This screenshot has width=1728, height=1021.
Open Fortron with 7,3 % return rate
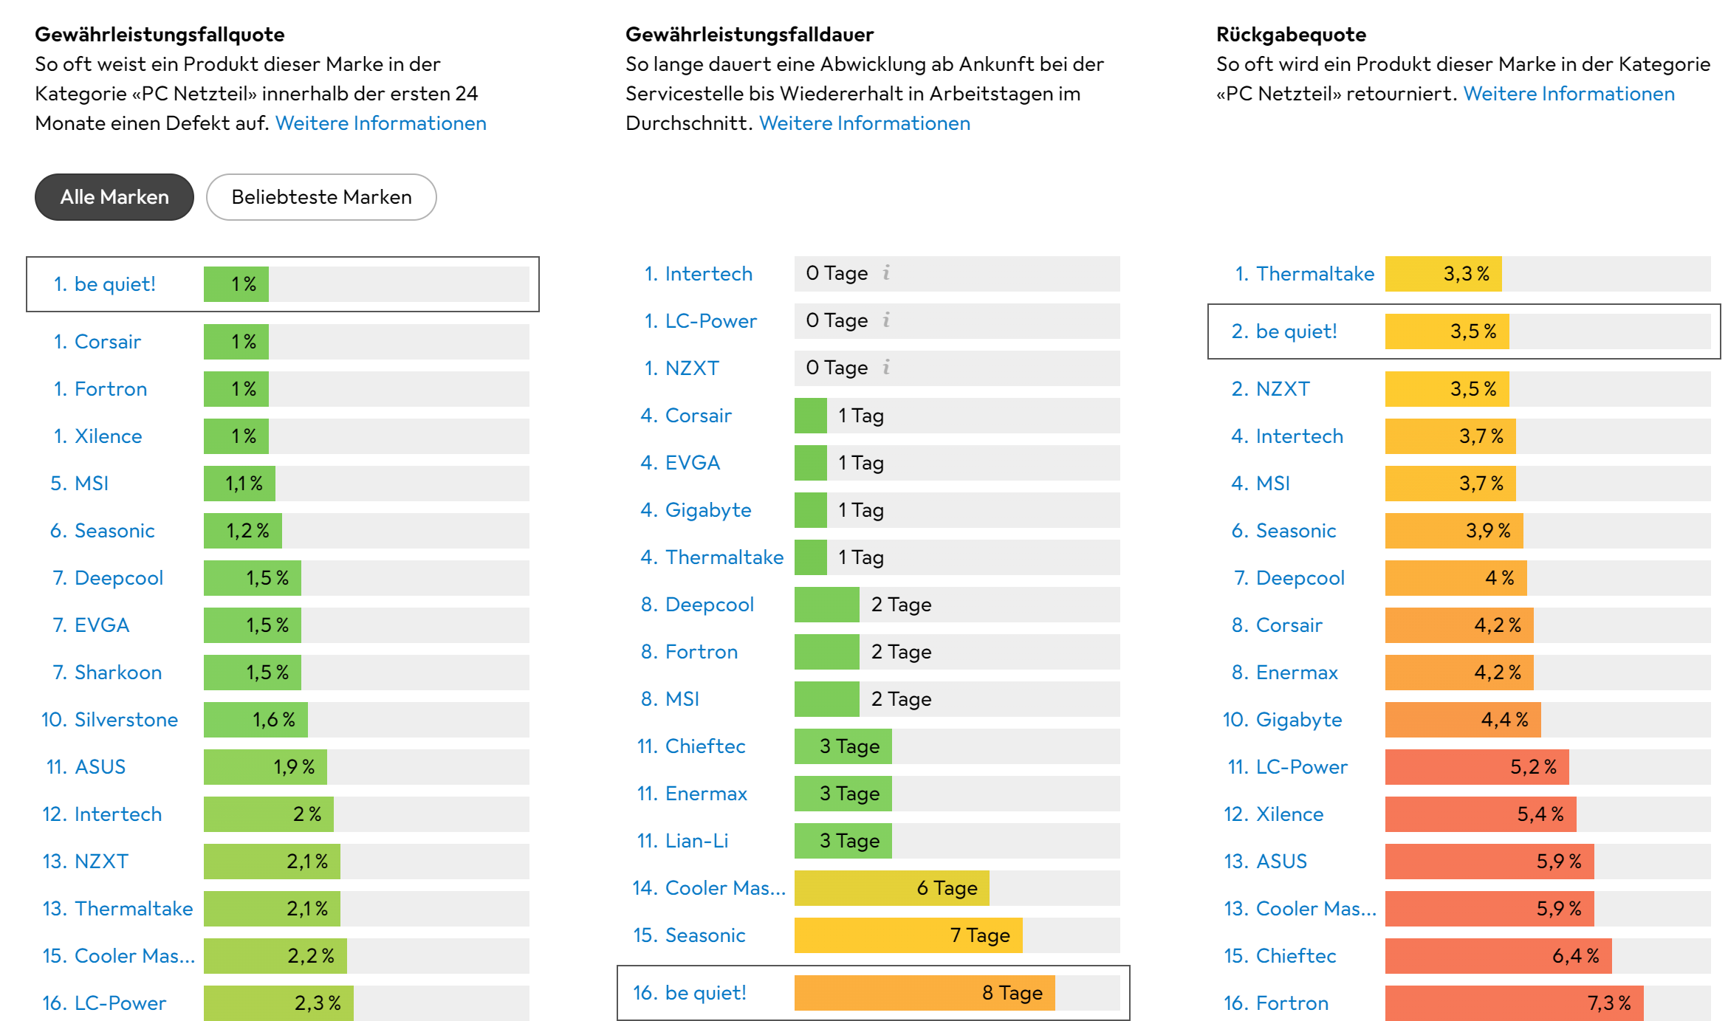coord(1292,1003)
